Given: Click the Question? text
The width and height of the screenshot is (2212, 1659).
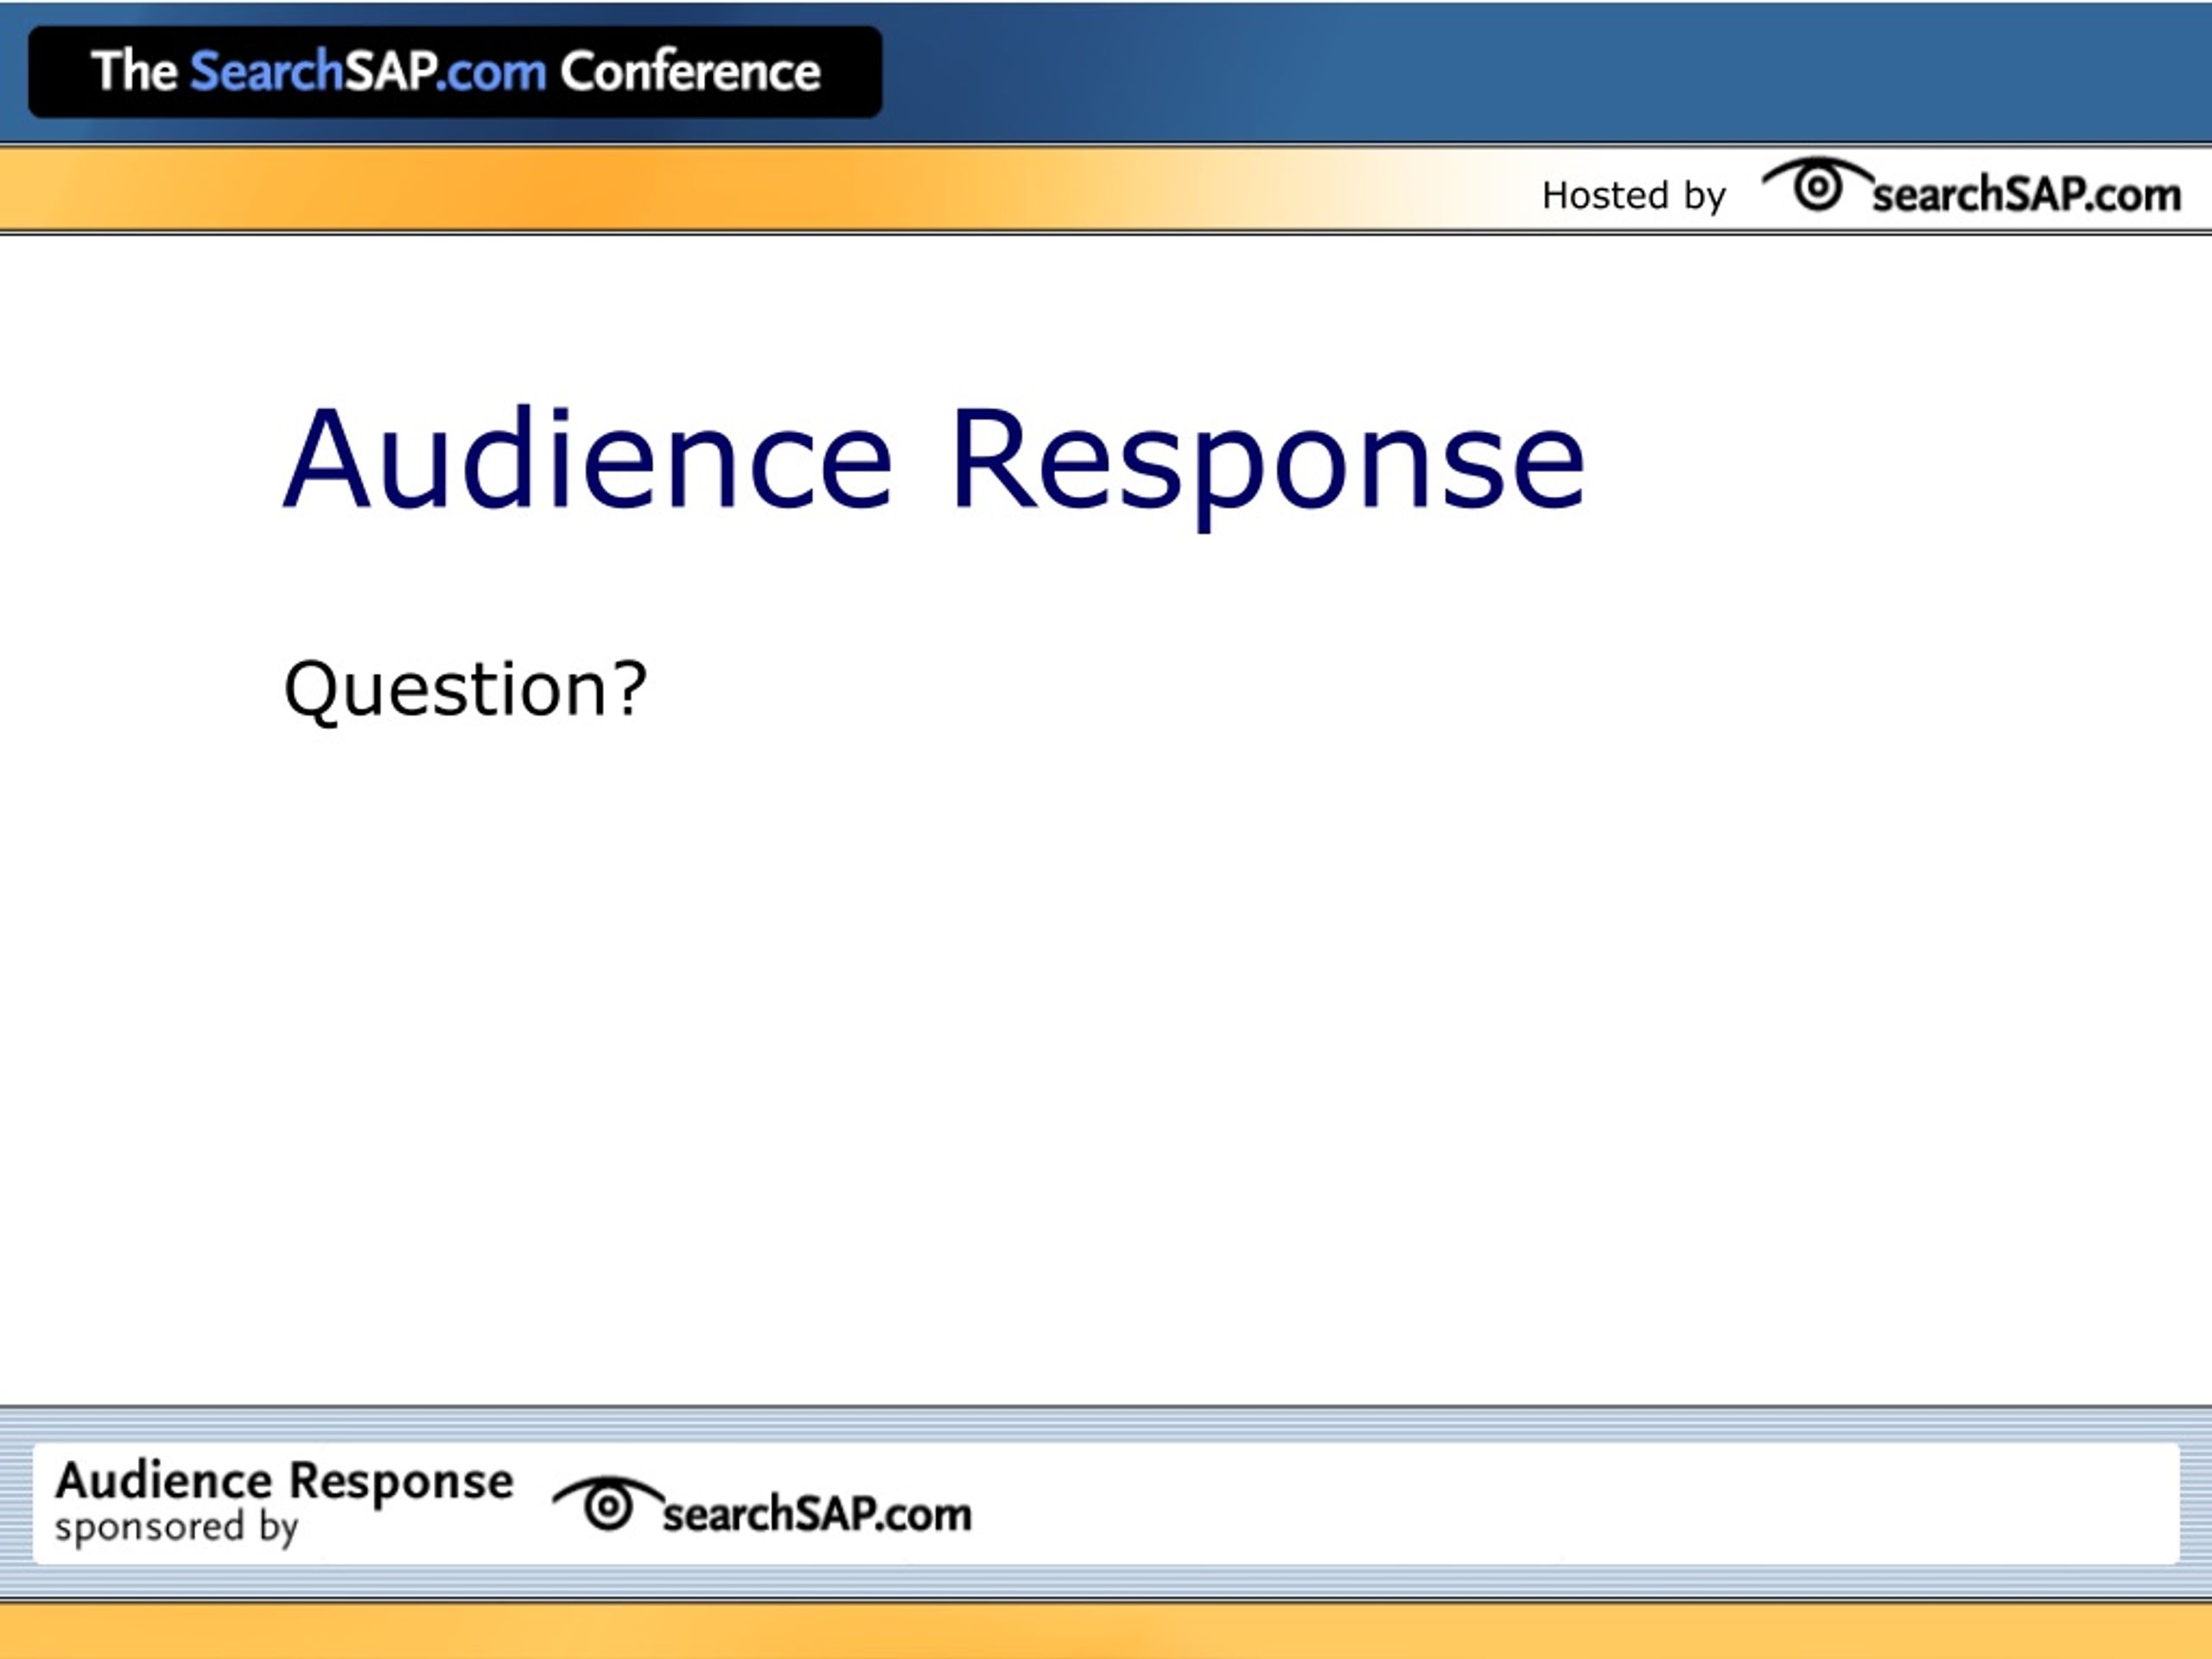Looking at the screenshot, I should pos(466,690).
